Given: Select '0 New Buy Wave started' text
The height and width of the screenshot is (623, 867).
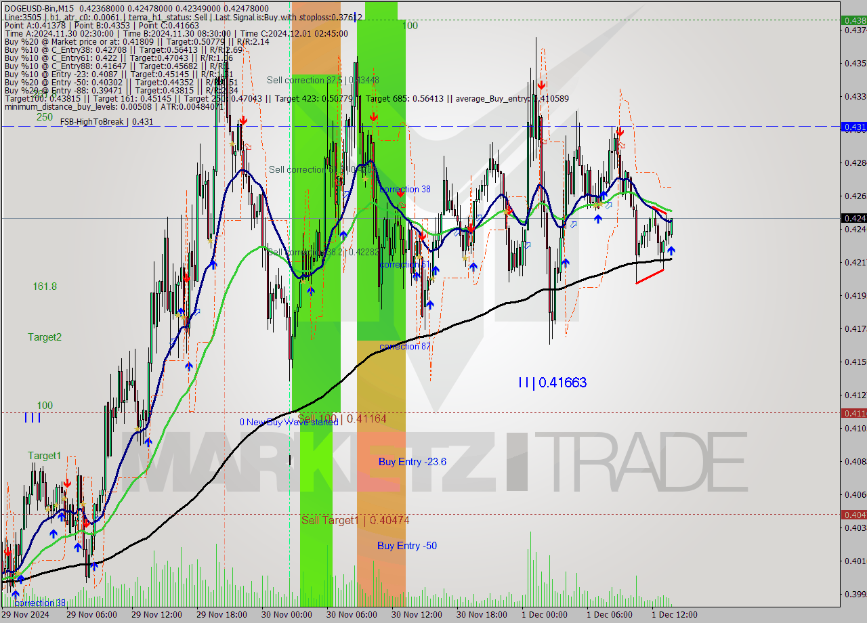Looking at the screenshot, I should (x=289, y=422).
